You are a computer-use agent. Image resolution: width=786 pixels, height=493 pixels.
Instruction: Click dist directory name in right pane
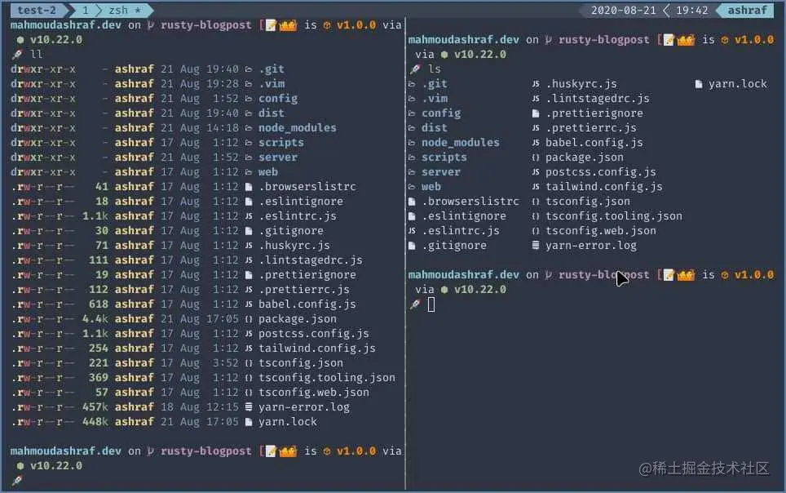click(435, 128)
